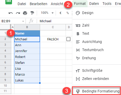Click cell containing Lukas
The width and height of the screenshot is (121, 95).
click(x=27, y=80)
